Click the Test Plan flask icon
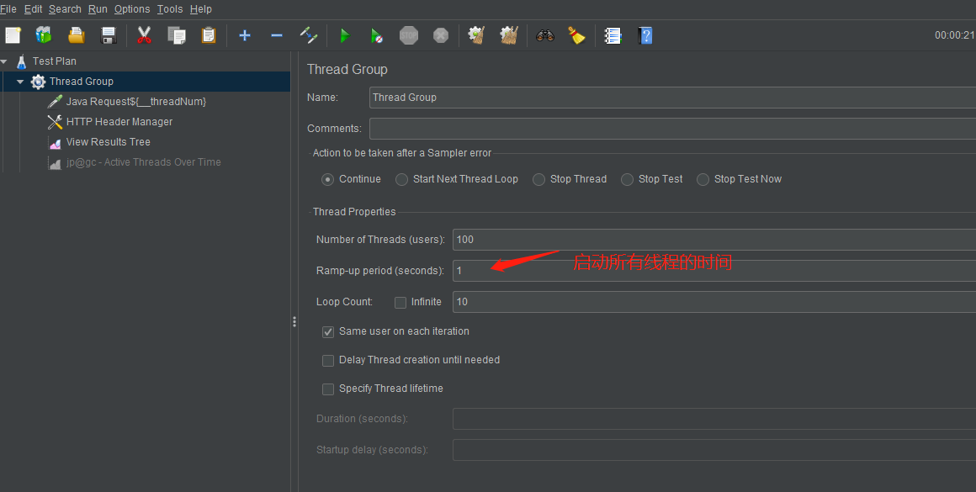The image size is (976, 492). coord(22,61)
